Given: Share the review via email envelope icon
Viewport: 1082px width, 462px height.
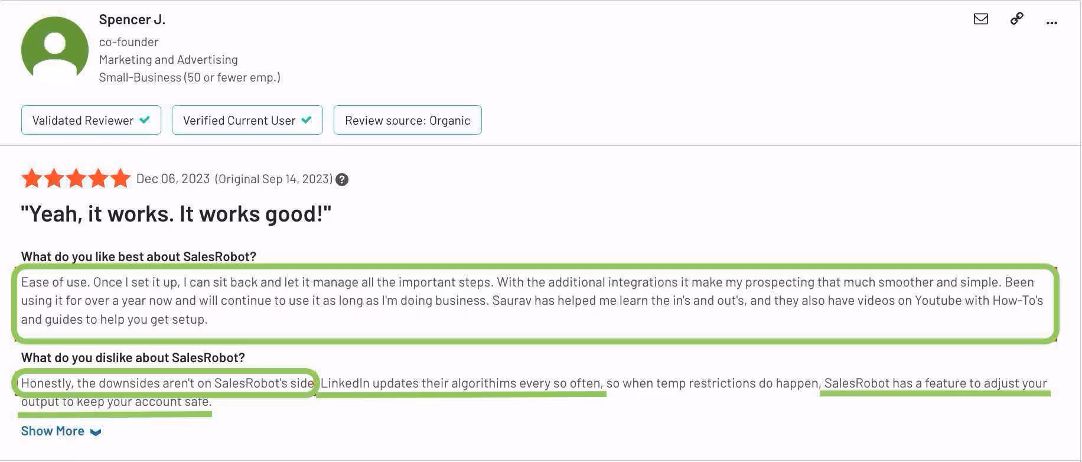Looking at the screenshot, I should click(x=980, y=18).
